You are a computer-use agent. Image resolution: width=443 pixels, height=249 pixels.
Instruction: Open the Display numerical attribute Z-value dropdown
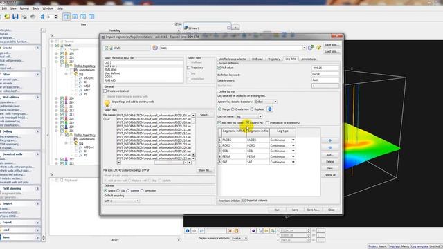pyautogui.click(x=239, y=238)
